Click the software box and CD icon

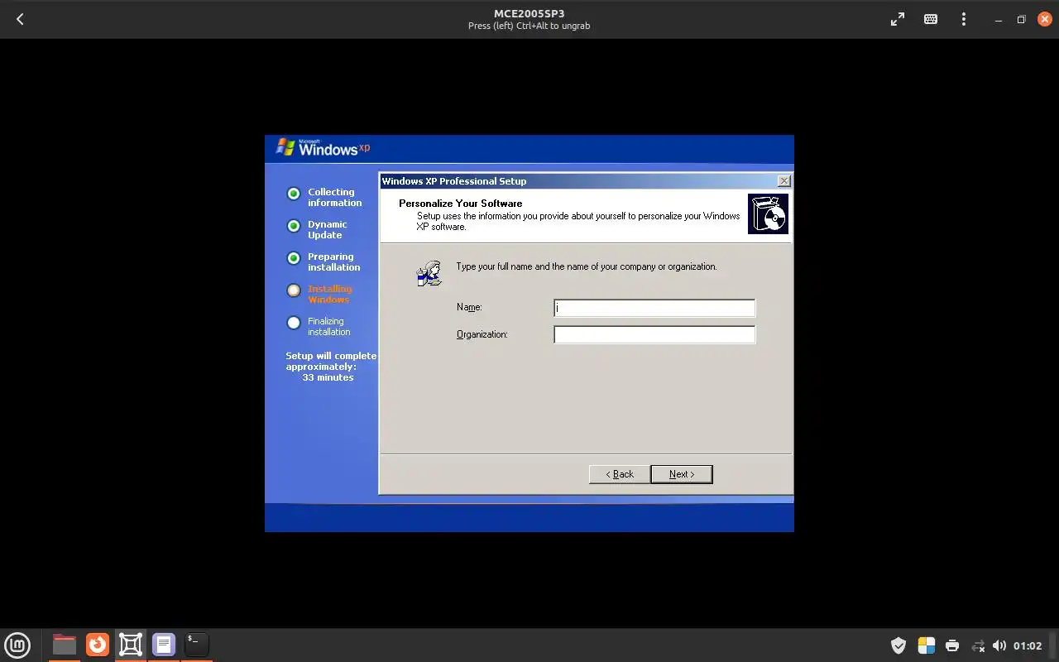[x=768, y=214]
